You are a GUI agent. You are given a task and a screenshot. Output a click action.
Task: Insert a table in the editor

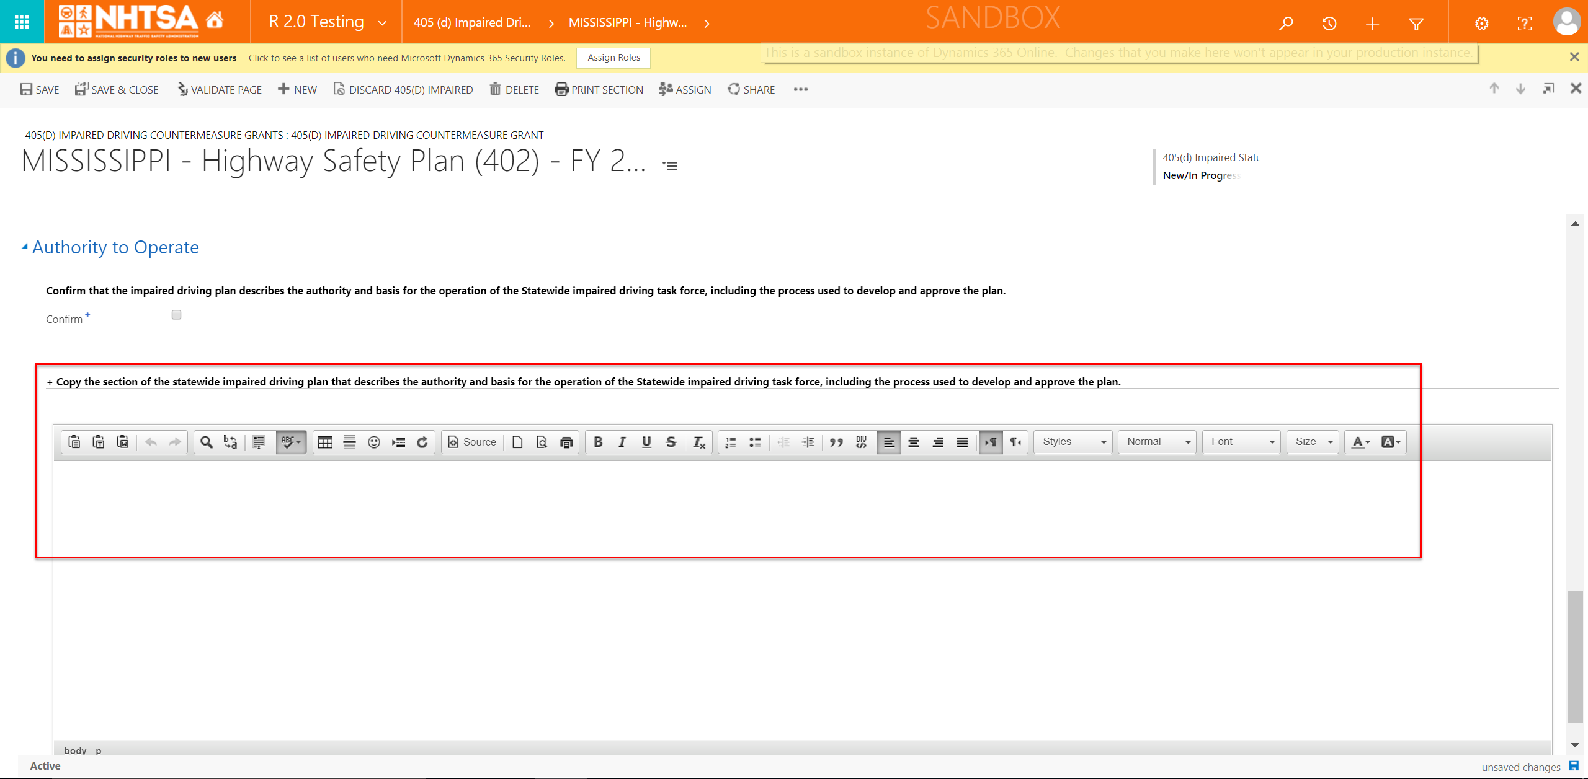(325, 442)
